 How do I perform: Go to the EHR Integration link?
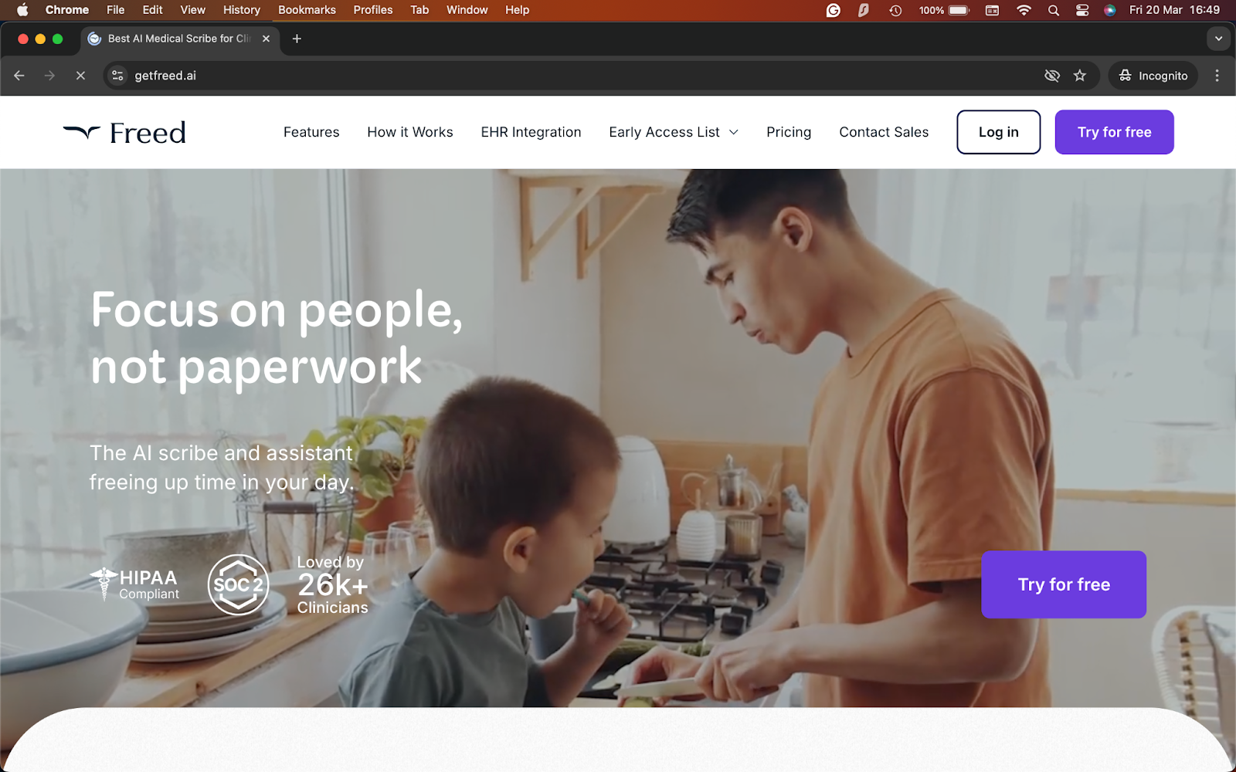coord(531,132)
